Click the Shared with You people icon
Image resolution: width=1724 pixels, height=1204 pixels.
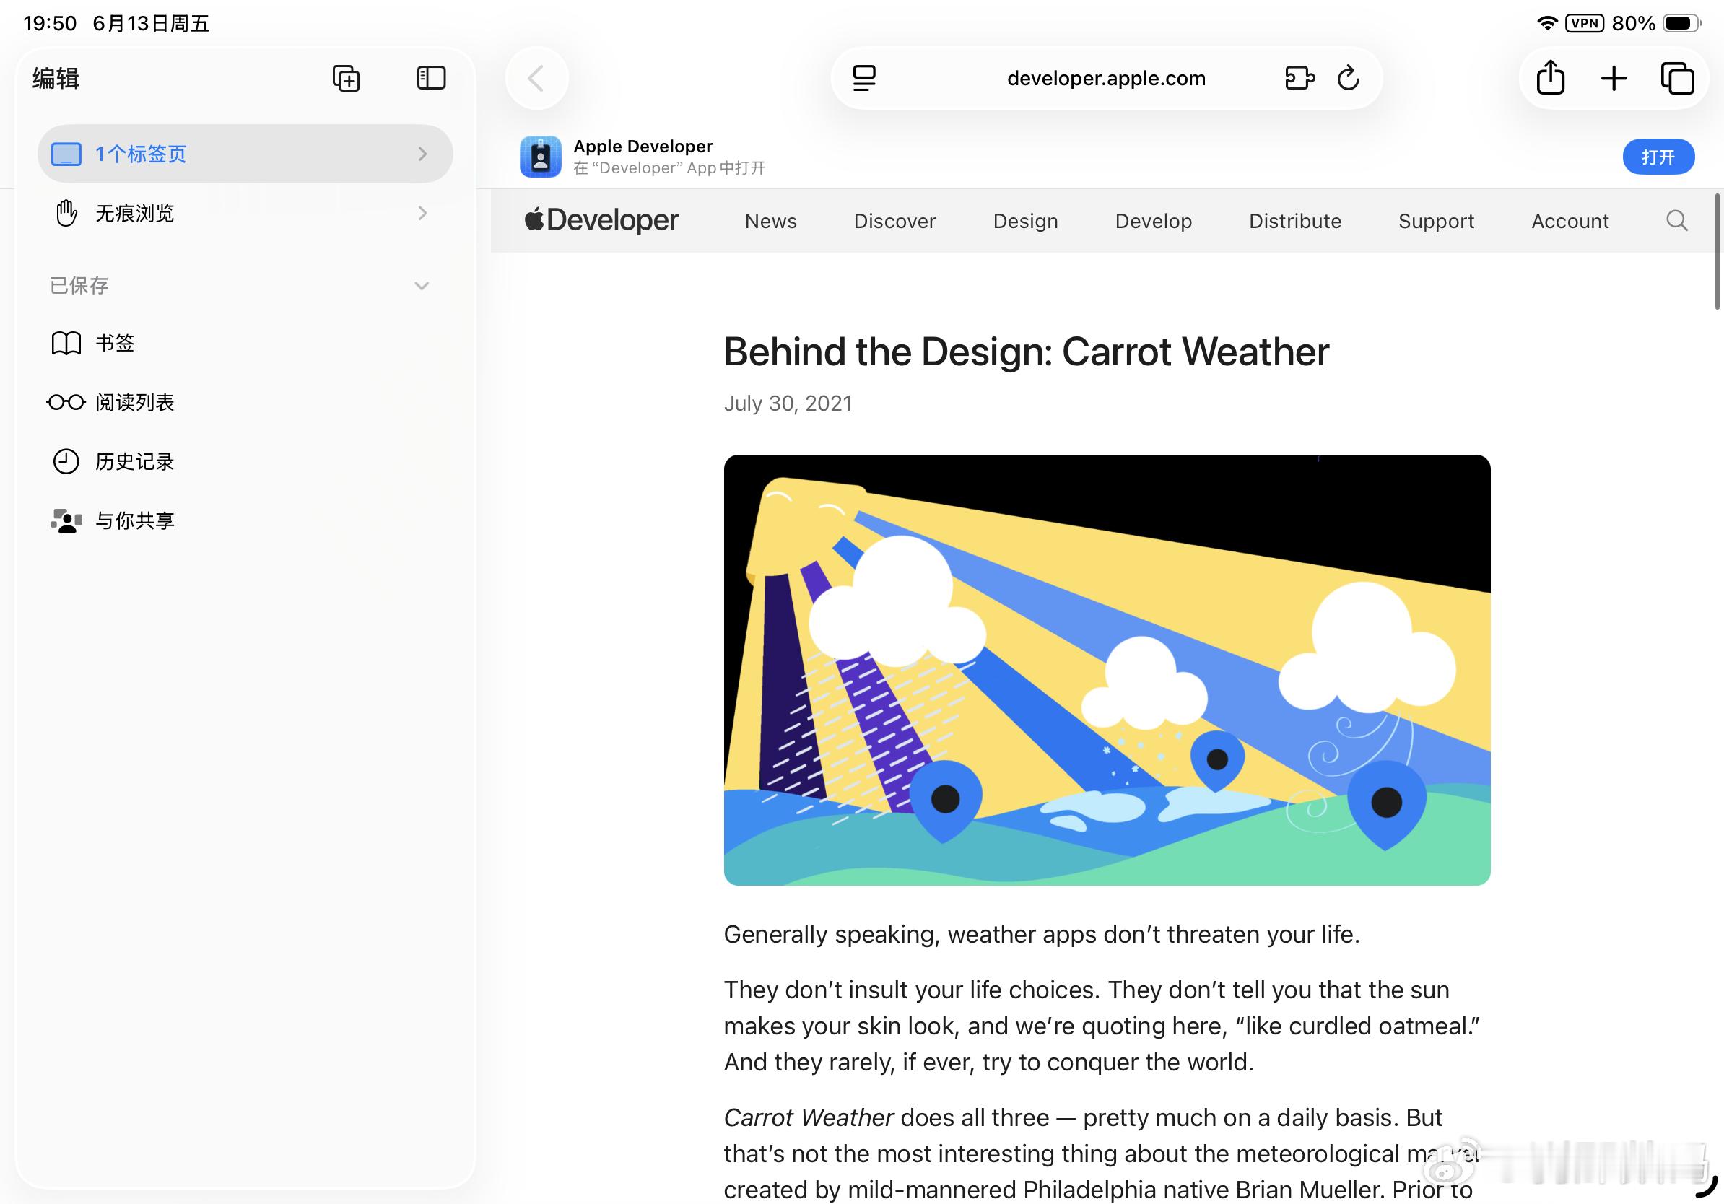click(x=66, y=520)
